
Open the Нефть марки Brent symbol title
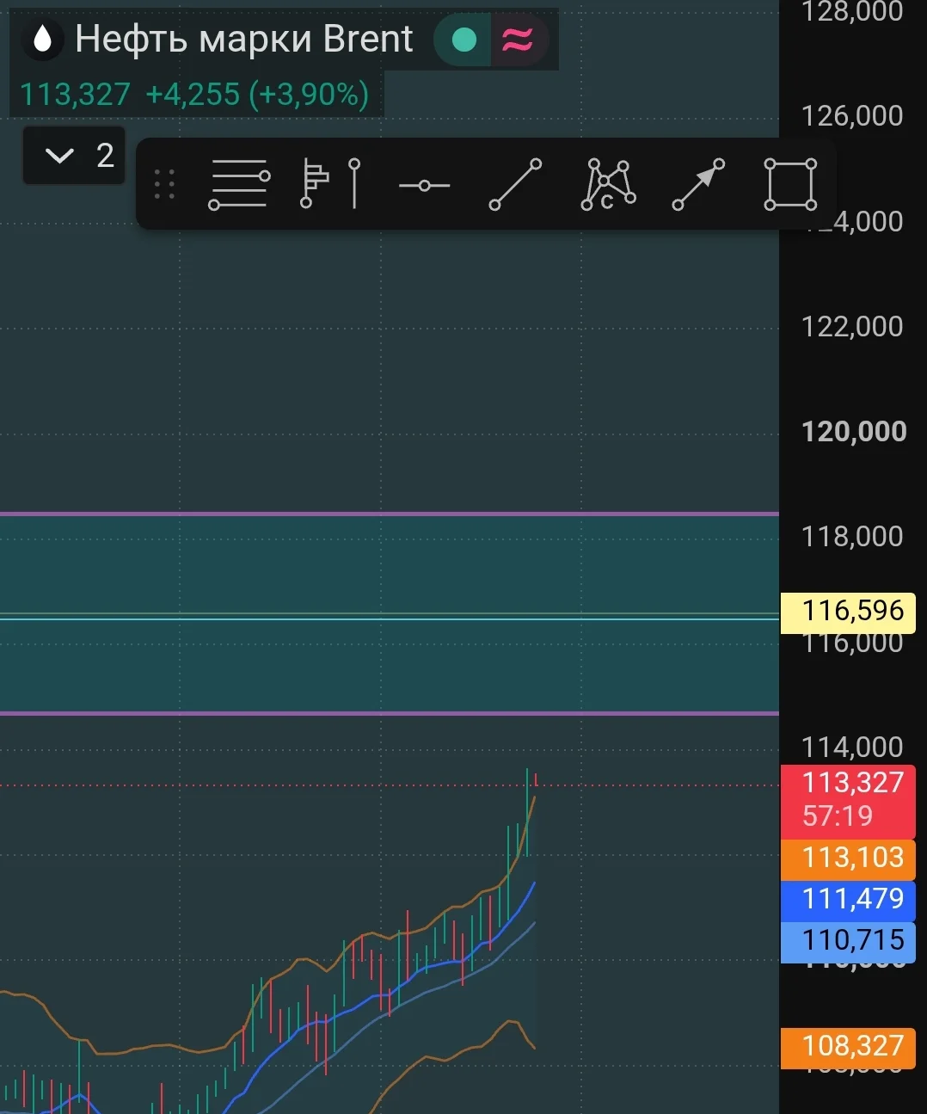(x=244, y=39)
